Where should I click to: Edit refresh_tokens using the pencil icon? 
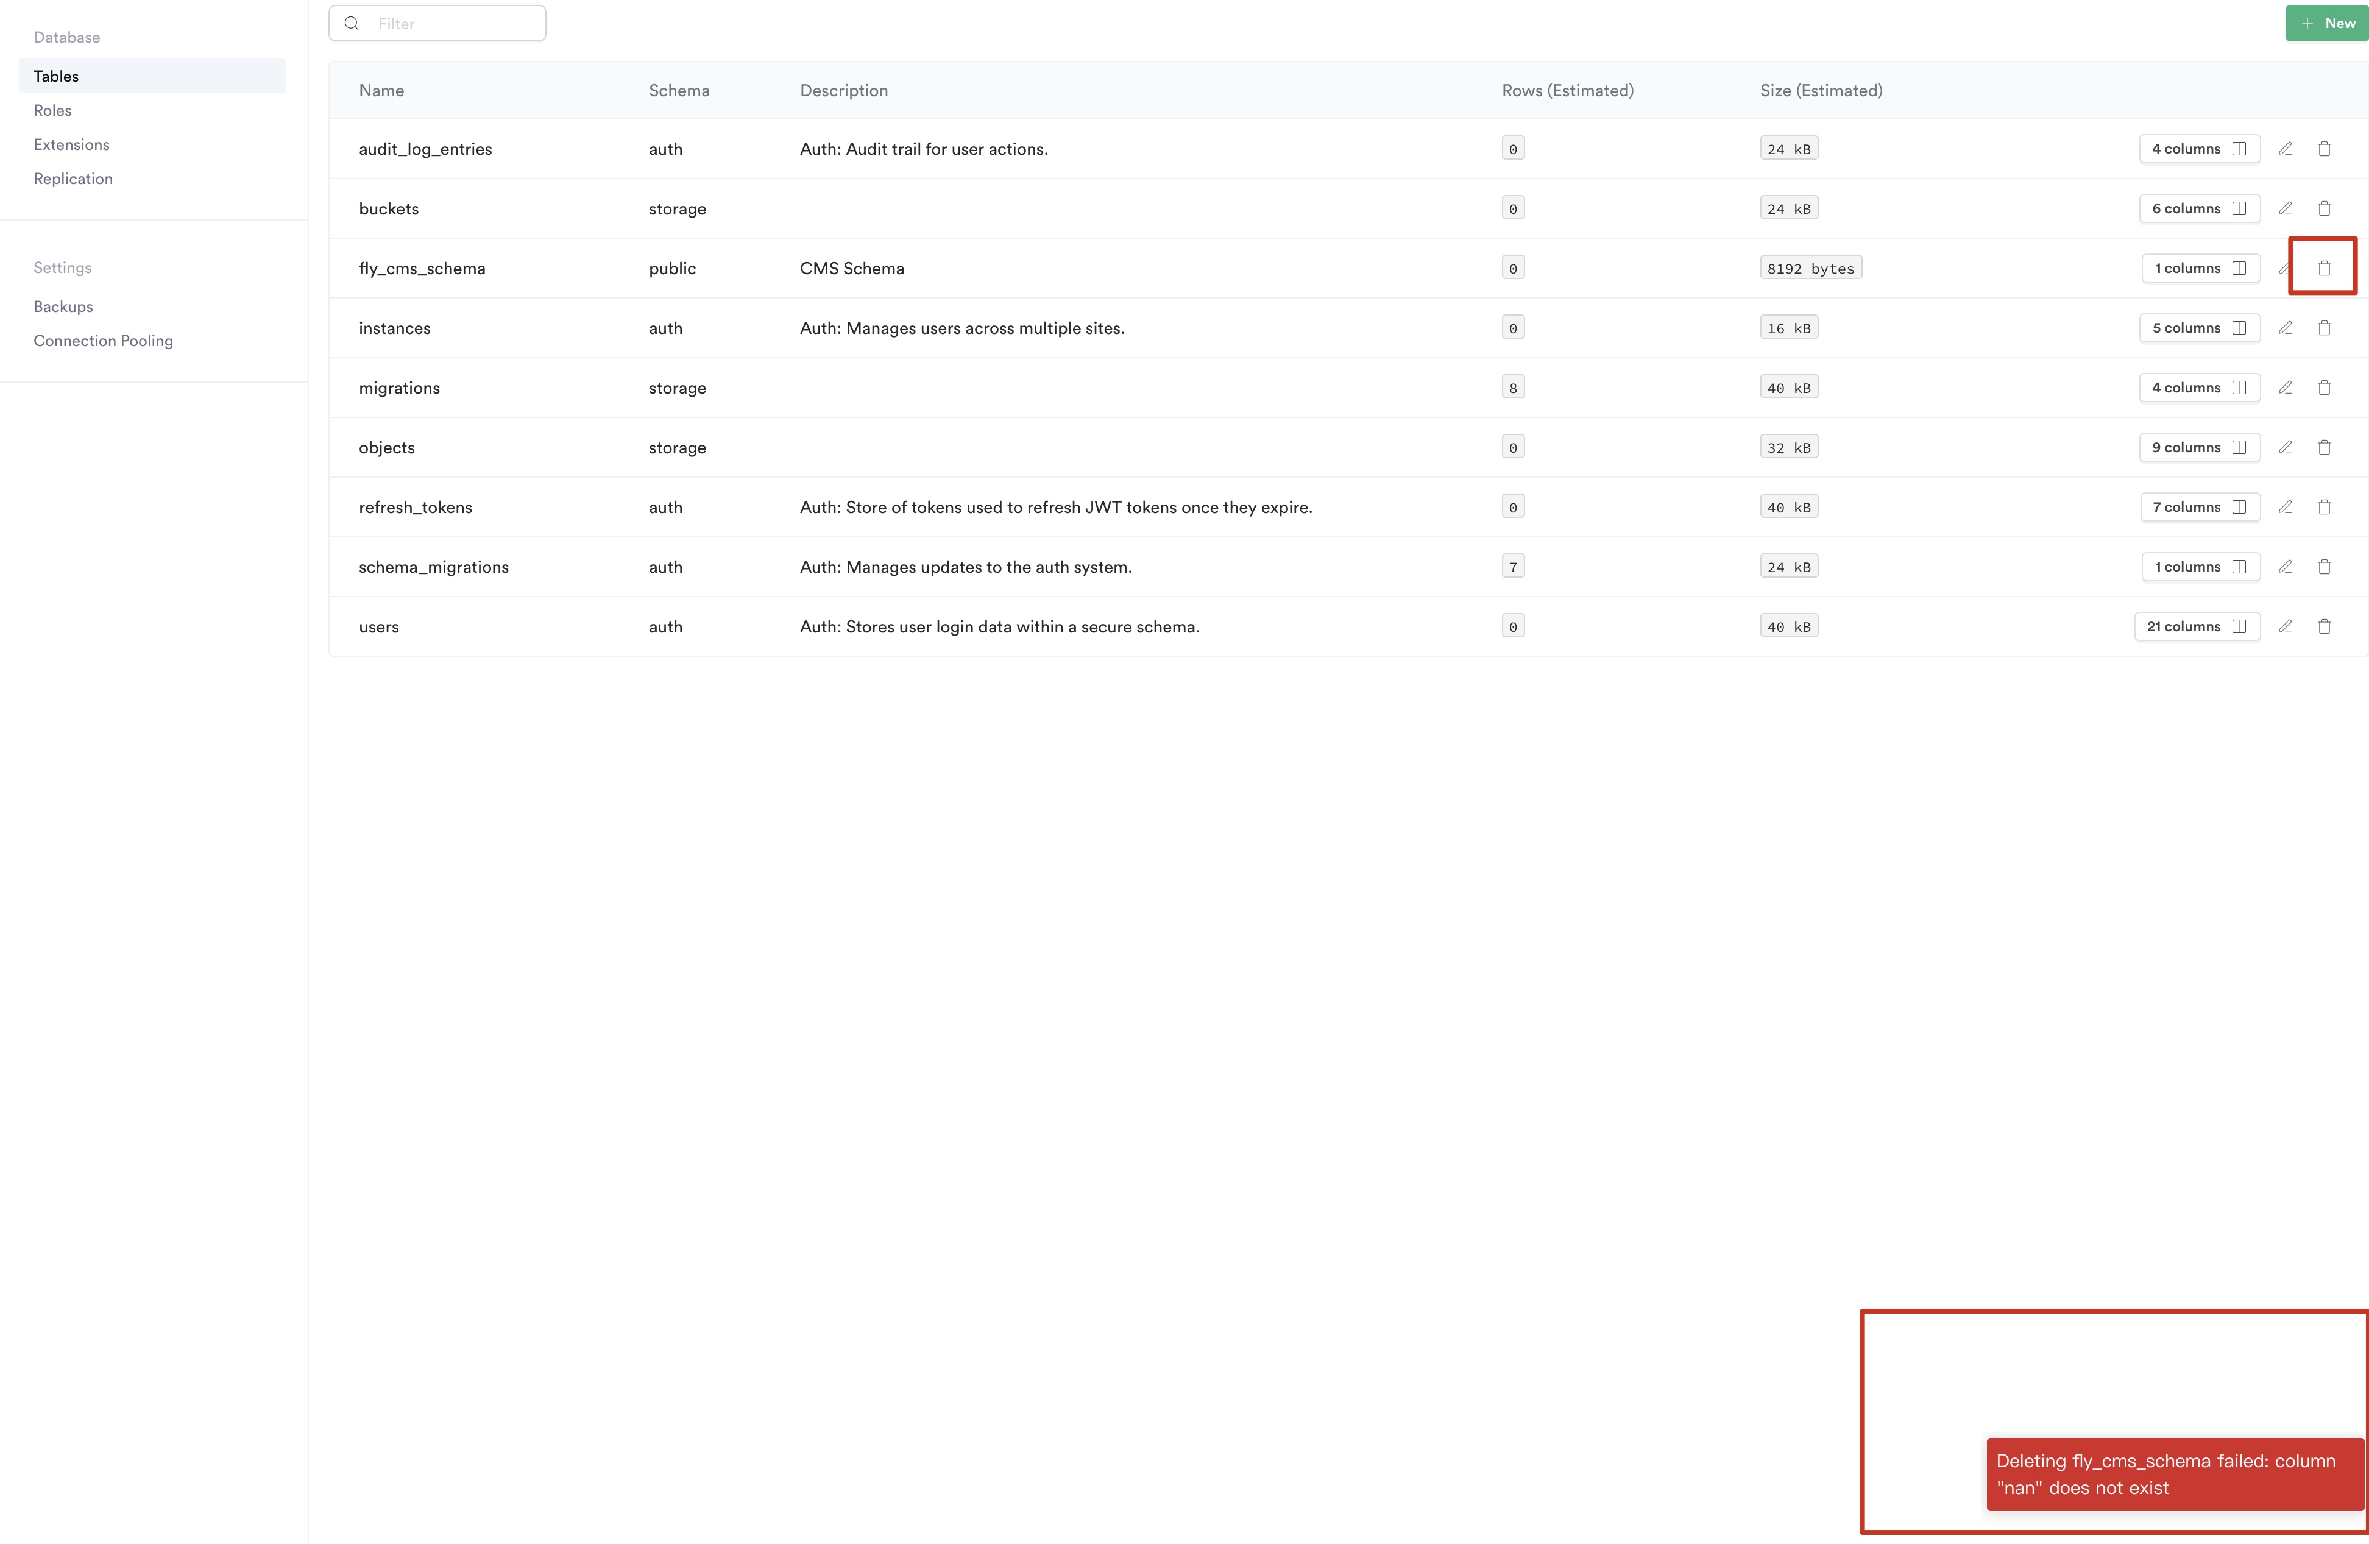[2286, 507]
